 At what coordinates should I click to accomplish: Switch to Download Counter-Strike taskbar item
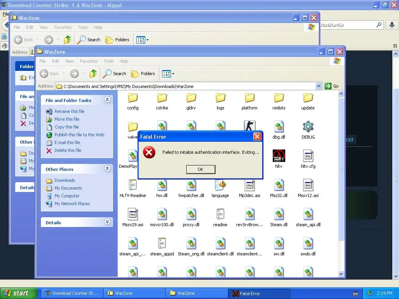tap(72, 293)
